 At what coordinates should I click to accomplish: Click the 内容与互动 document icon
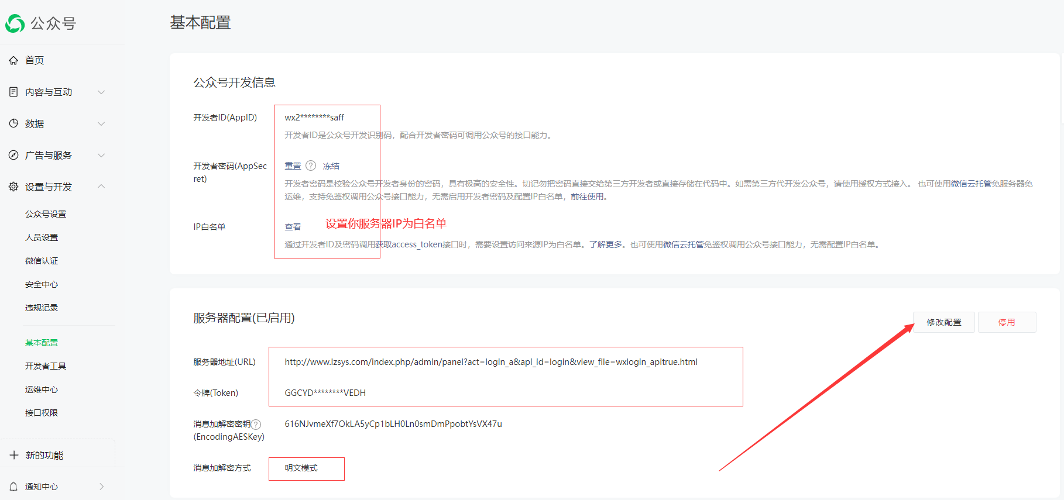click(x=13, y=92)
